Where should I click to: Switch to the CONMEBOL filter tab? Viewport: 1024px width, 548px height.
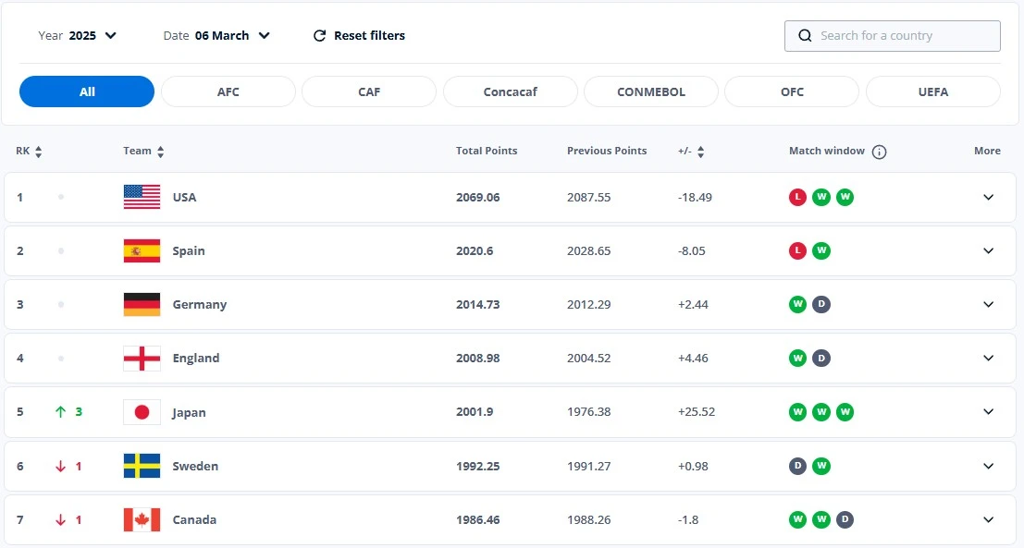[x=650, y=91]
